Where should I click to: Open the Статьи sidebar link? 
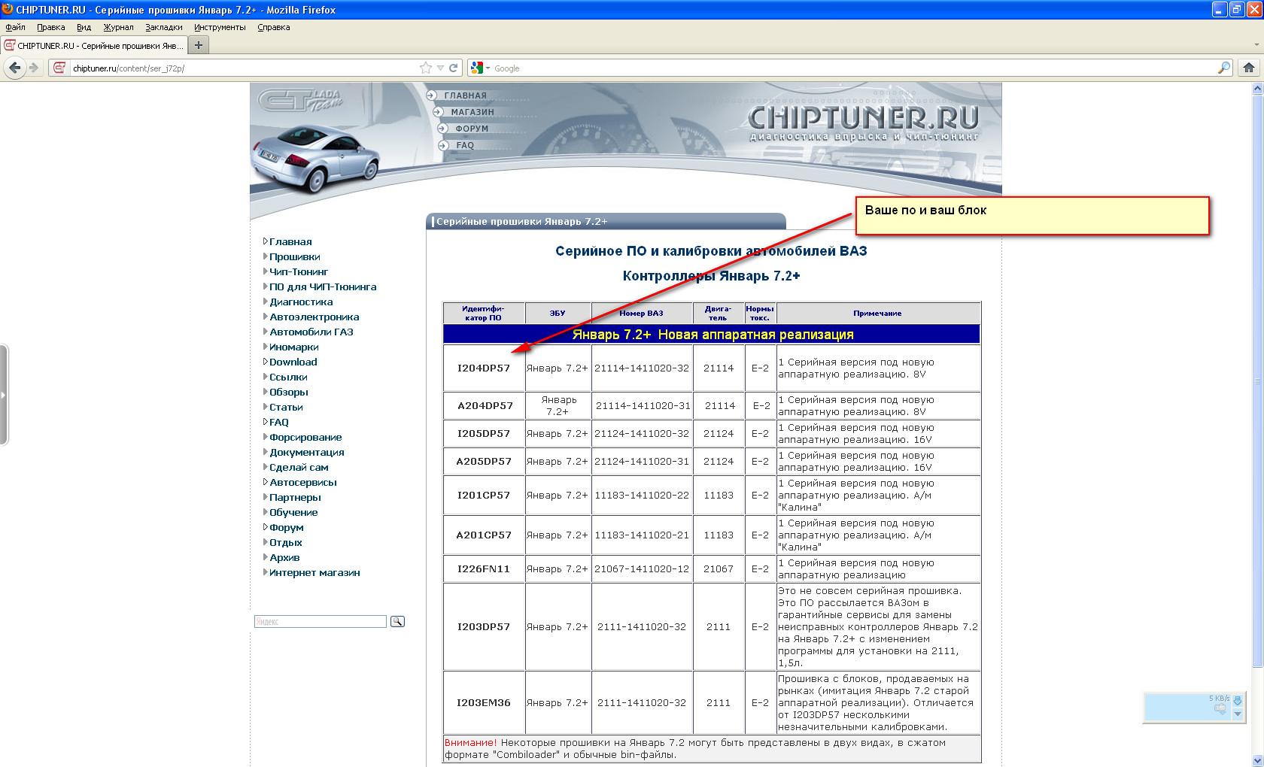(286, 407)
